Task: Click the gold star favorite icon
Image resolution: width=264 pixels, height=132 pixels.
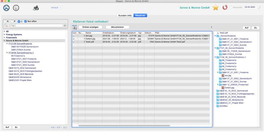Action: [215, 7]
